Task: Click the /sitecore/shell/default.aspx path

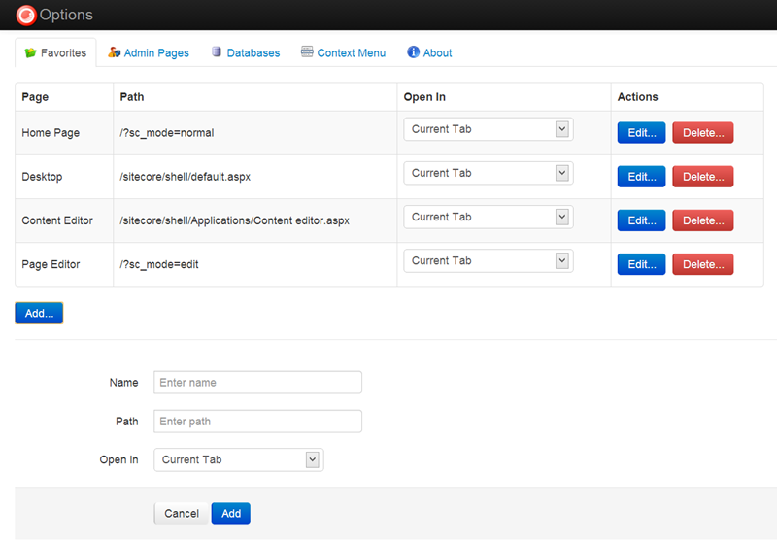Action: (185, 177)
